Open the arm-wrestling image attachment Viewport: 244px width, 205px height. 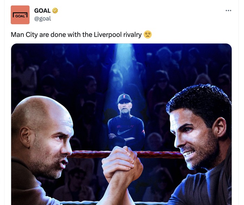121,124
